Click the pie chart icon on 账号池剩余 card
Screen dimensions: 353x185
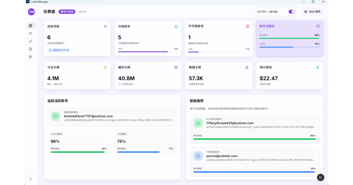pyautogui.click(x=318, y=26)
